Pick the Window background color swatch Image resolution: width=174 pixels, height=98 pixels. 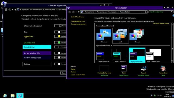tap(60, 26)
